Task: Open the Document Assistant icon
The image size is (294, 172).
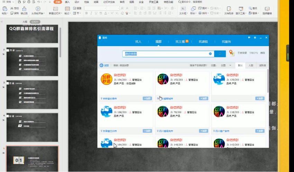Action: [x=229, y=9]
